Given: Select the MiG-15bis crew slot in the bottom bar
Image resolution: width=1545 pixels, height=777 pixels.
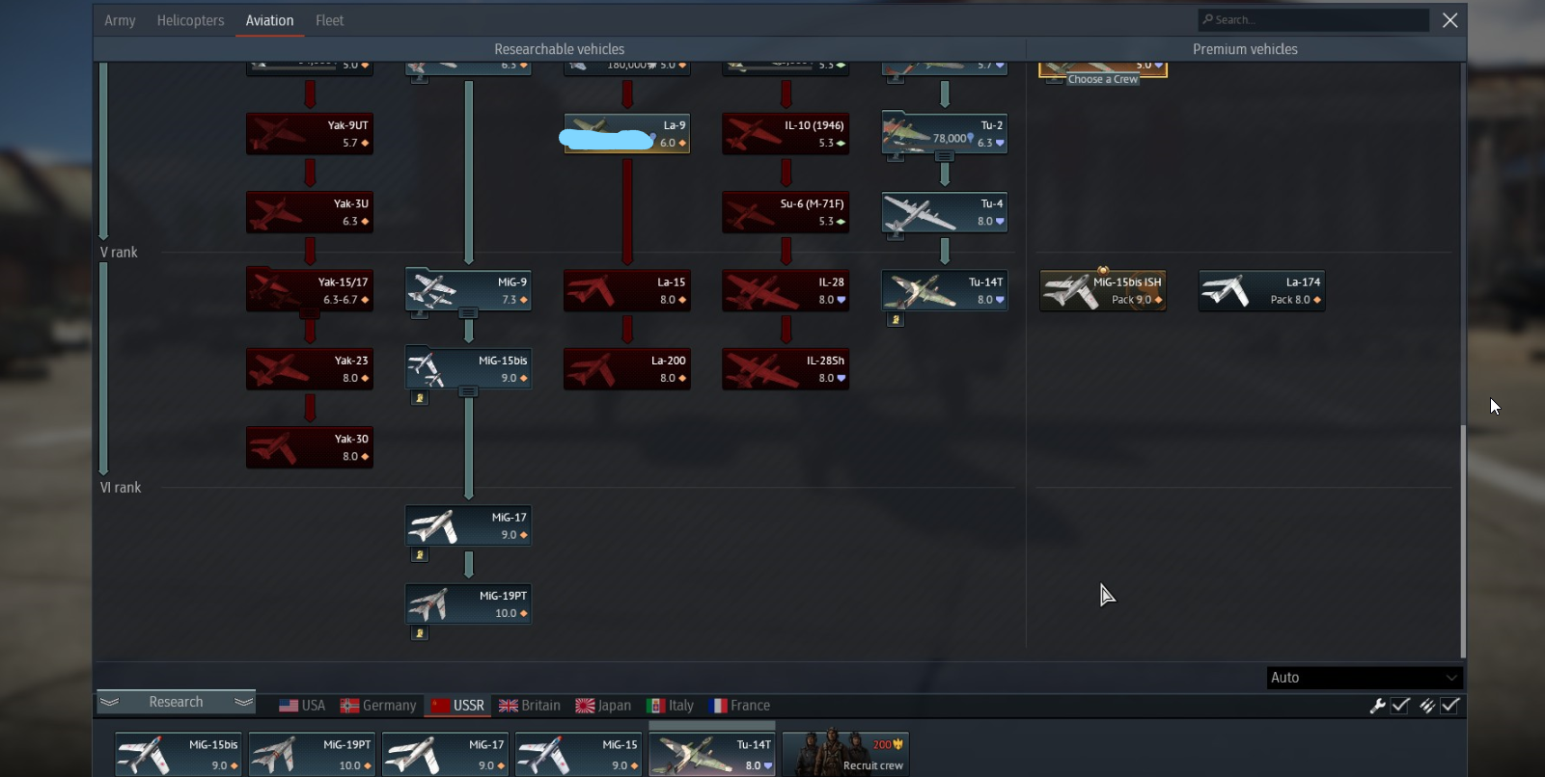Looking at the screenshot, I should [x=179, y=754].
